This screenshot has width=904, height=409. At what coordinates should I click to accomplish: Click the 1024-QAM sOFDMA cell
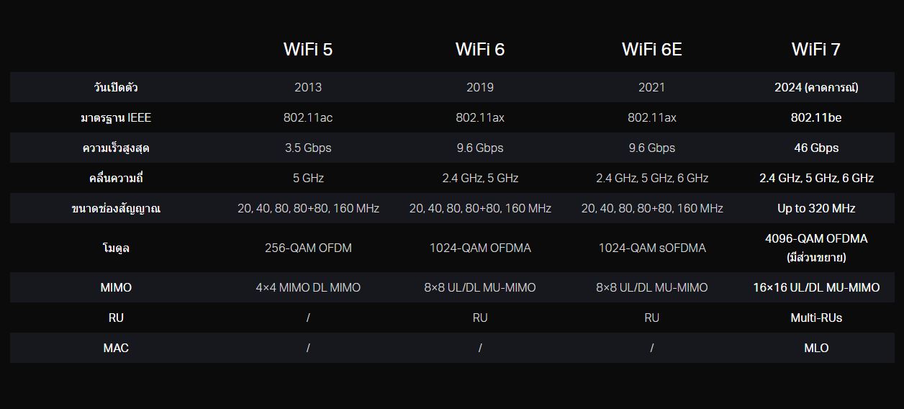coord(651,248)
